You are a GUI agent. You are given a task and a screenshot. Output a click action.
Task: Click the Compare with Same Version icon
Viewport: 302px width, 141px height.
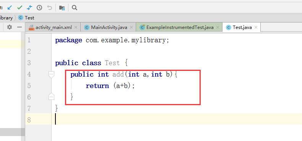(x=29, y=8)
